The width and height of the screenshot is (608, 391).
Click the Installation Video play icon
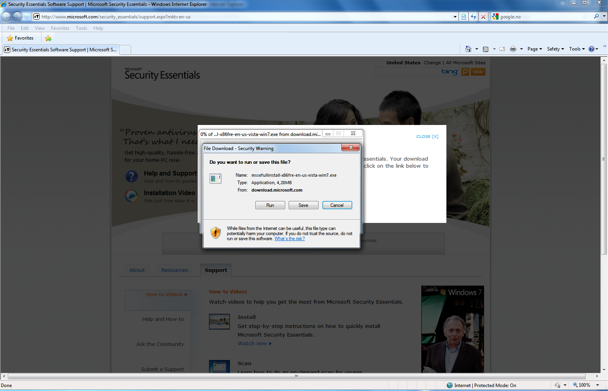pos(132,196)
